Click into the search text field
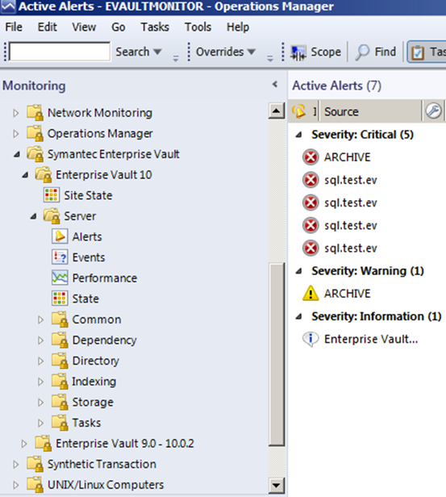This screenshot has width=446, height=497. click(x=60, y=52)
